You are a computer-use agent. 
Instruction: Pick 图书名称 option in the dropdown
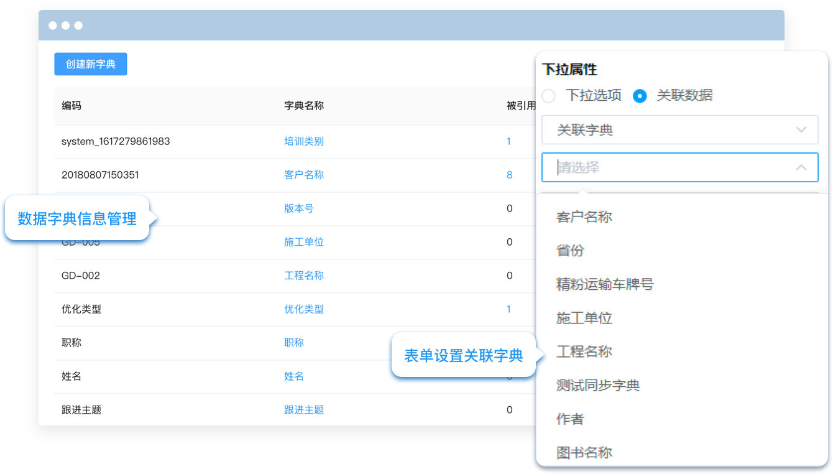pos(584,452)
